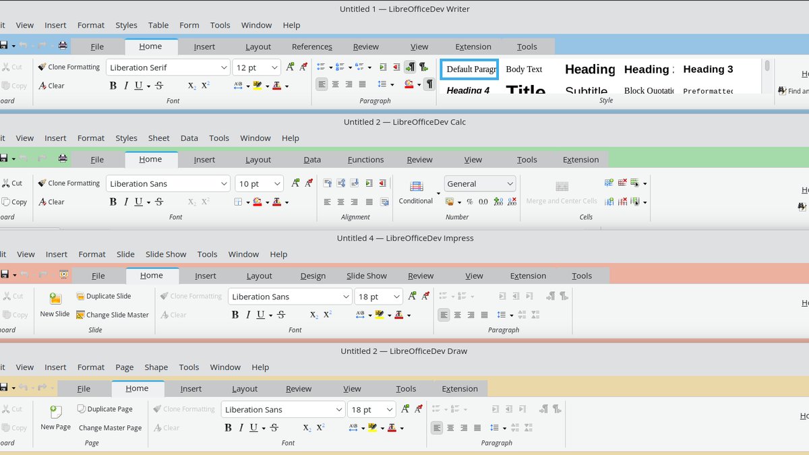
Task: Open Functions tab in Calc
Action: point(366,160)
